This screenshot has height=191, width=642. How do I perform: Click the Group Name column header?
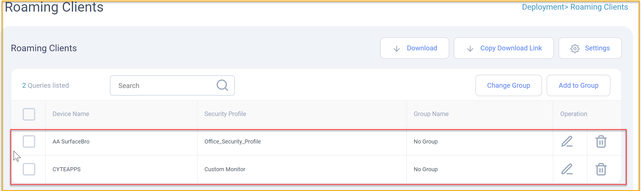pyautogui.click(x=431, y=114)
